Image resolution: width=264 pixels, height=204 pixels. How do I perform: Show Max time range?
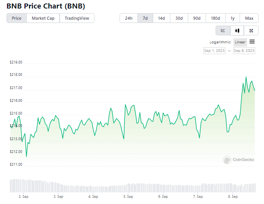coord(249,18)
